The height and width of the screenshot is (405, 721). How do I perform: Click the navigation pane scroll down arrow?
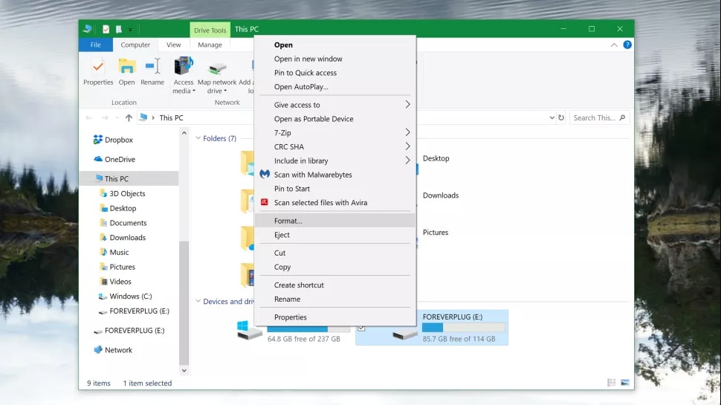tap(184, 371)
